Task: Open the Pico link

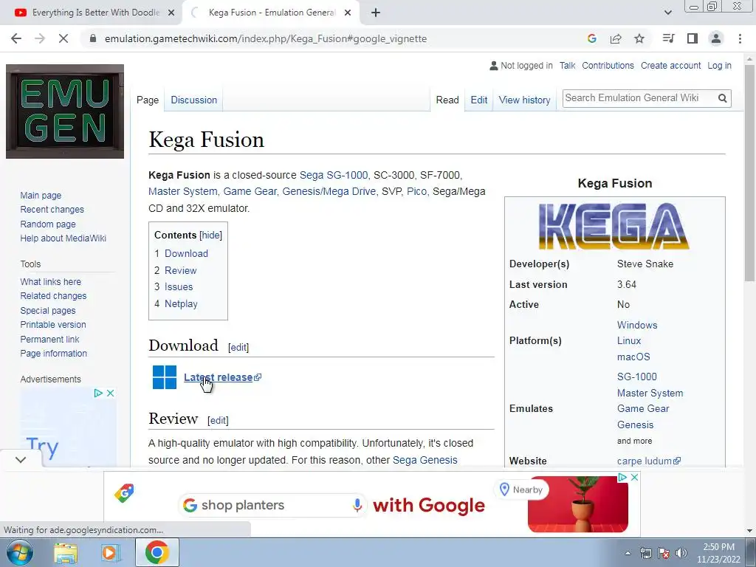Action: [x=416, y=191]
